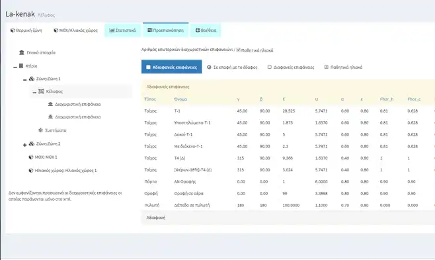Click the square icon in Αδιαφανείς επιφάνειες button

pos(148,67)
